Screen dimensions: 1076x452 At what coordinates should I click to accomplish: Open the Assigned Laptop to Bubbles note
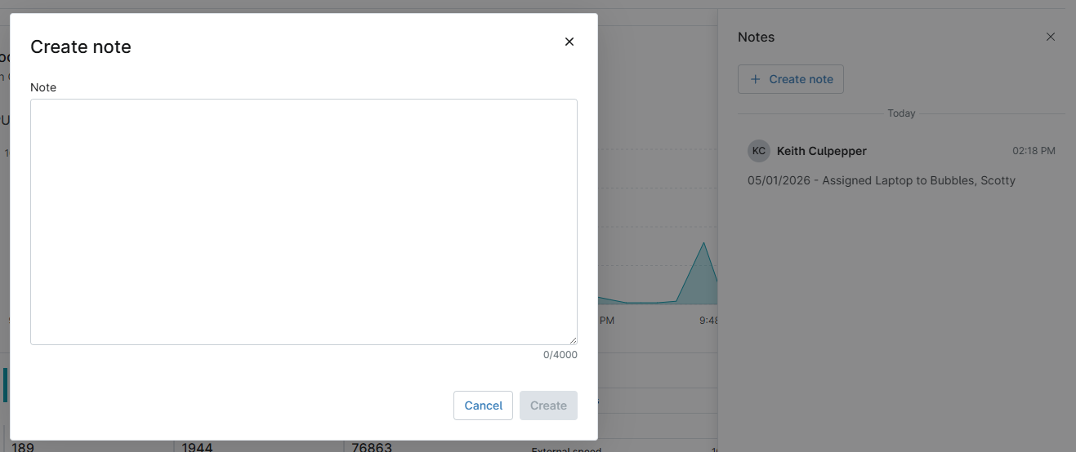(882, 180)
